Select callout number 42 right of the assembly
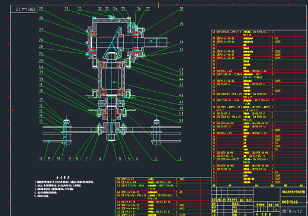The image size is (308, 216). tap(181, 70)
